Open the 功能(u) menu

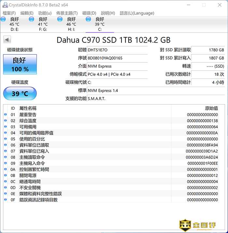click(45, 13)
